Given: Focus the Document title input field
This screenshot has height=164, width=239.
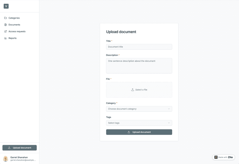Looking at the screenshot, I should coord(139,47).
